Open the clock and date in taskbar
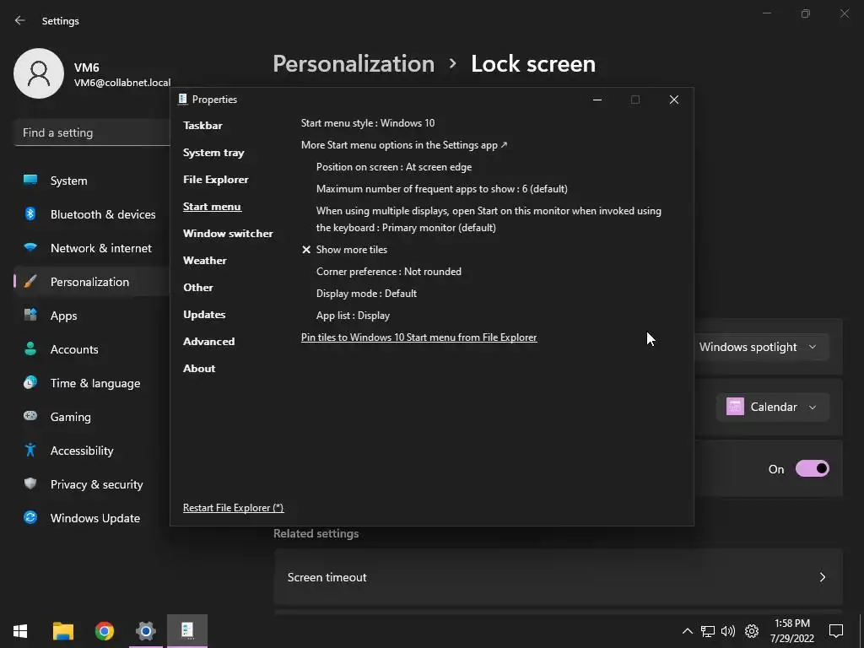Image resolution: width=864 pixels, height=648 pixels. pyautogui.click(x=791, y=631)
